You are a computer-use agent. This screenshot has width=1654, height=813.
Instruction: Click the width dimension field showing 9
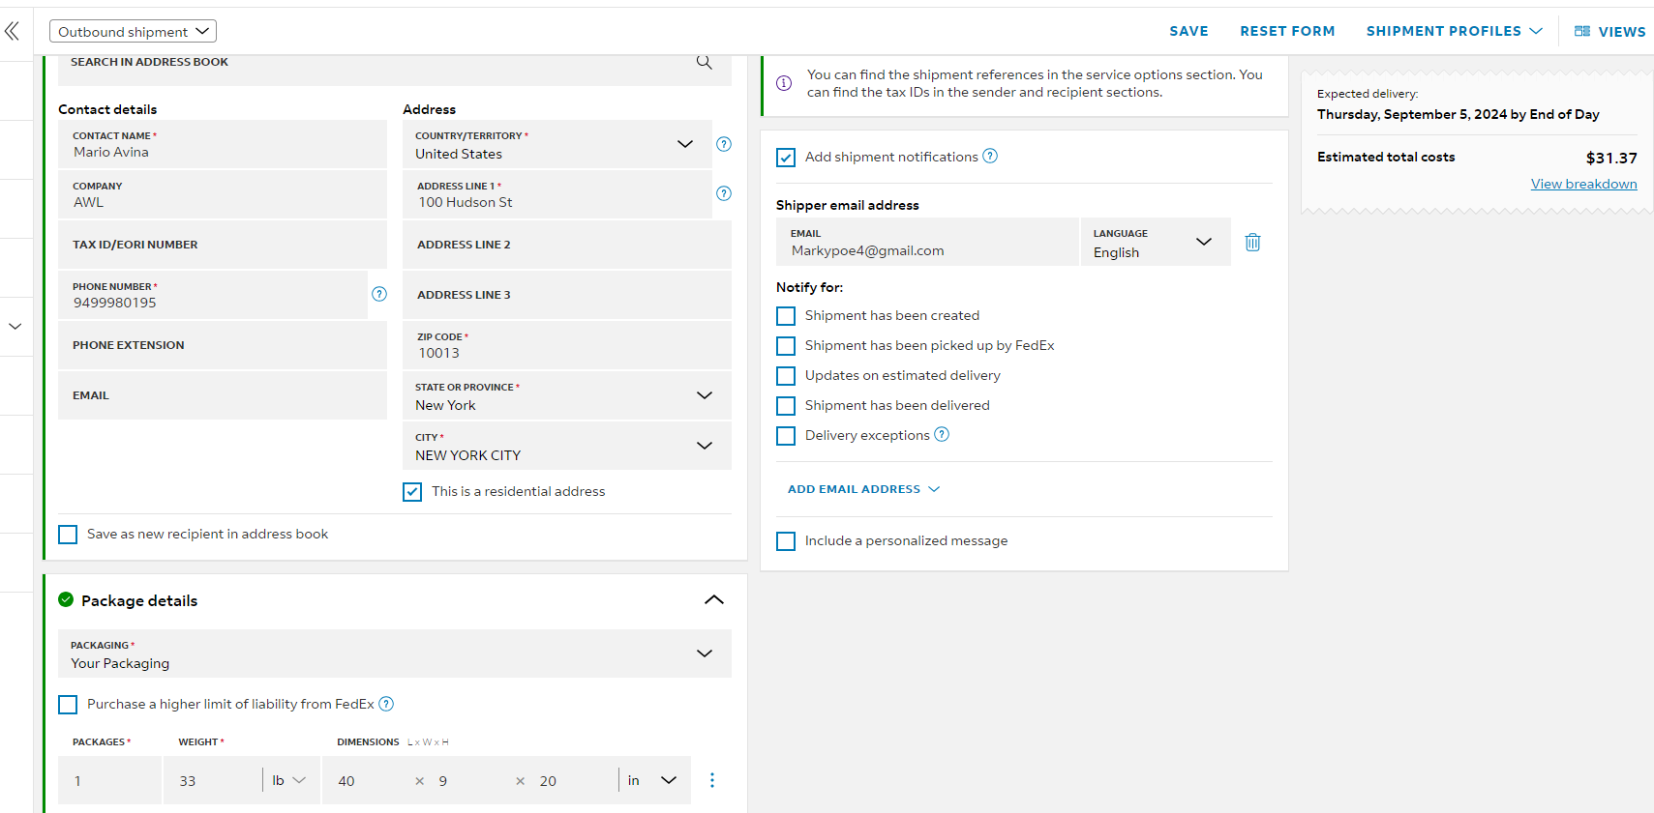(x=472, y=780)
